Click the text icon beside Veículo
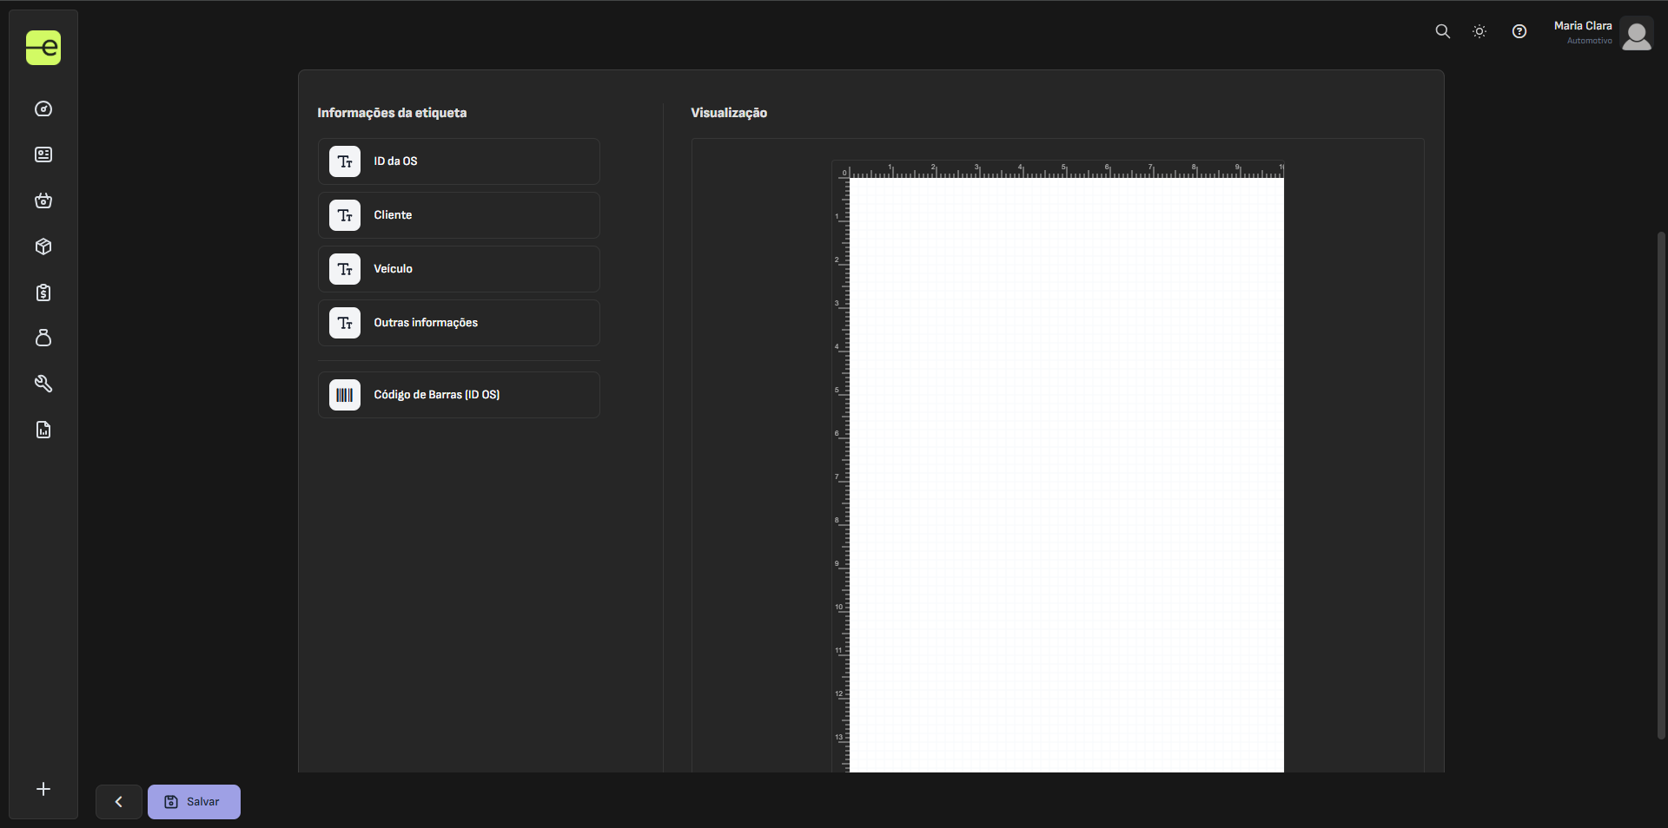1668x828 pixels. (345, 269)
